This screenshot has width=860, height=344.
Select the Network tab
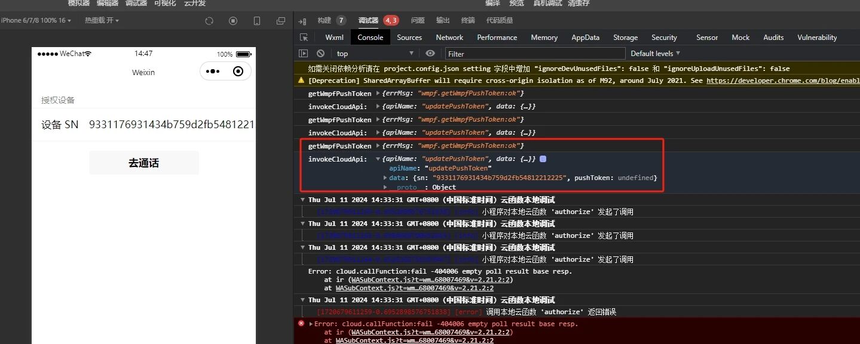[449, 38]
